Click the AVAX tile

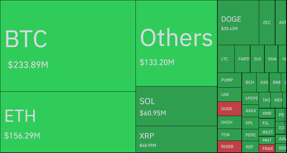[251, 111]
